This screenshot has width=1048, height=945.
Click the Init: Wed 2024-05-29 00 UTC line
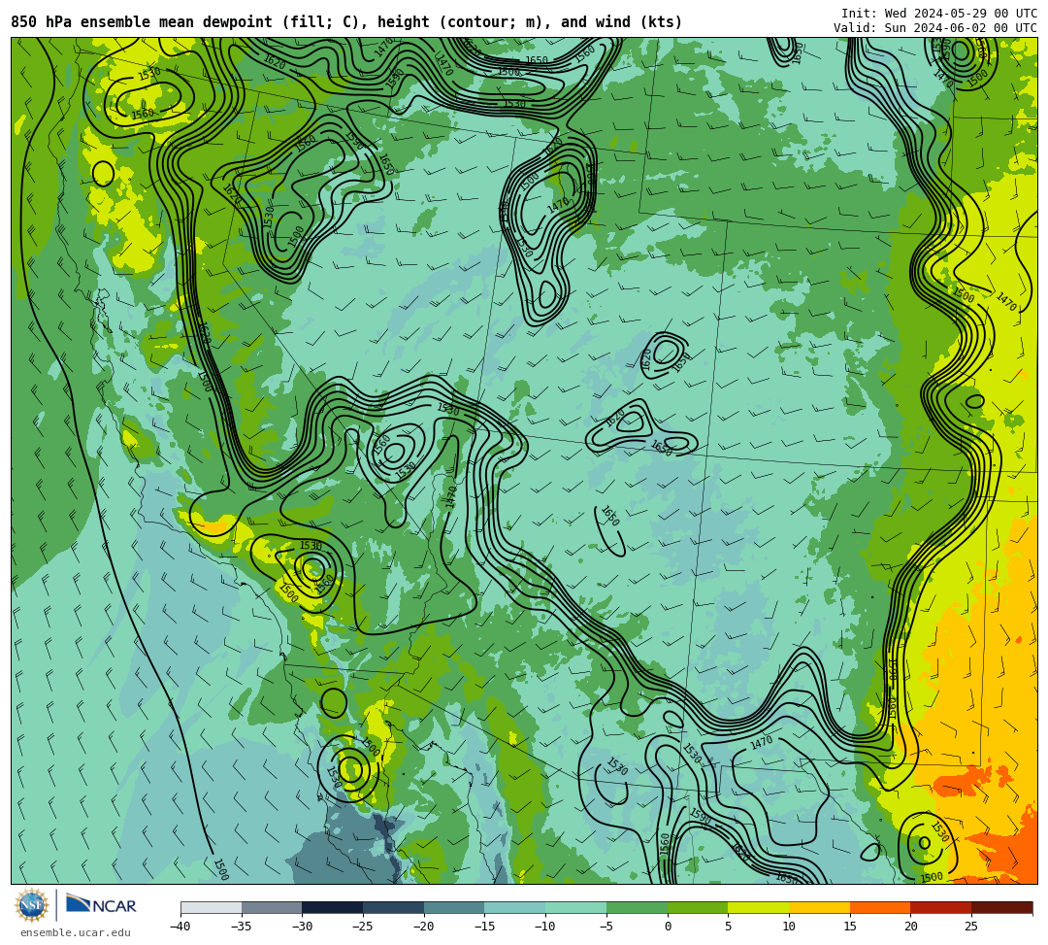[x=939, y=14]
